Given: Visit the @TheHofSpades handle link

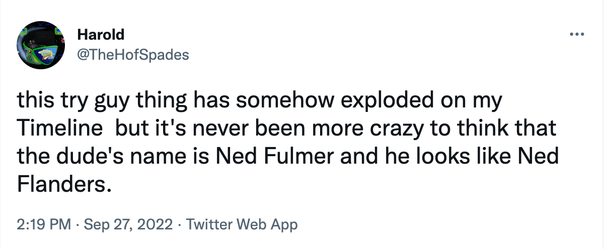Looking at the screenshot, I should (x=133, y=55).
